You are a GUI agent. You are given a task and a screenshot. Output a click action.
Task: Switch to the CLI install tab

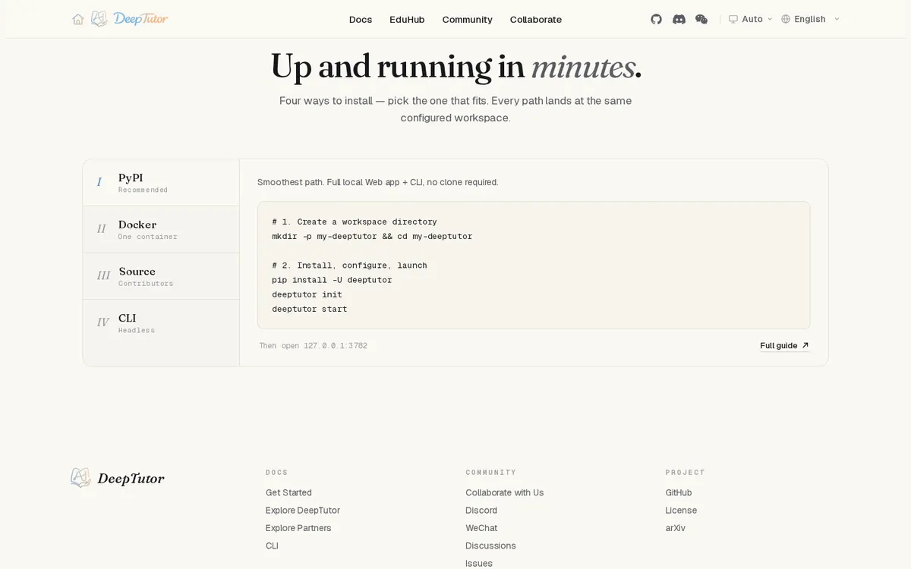(161, 323)
